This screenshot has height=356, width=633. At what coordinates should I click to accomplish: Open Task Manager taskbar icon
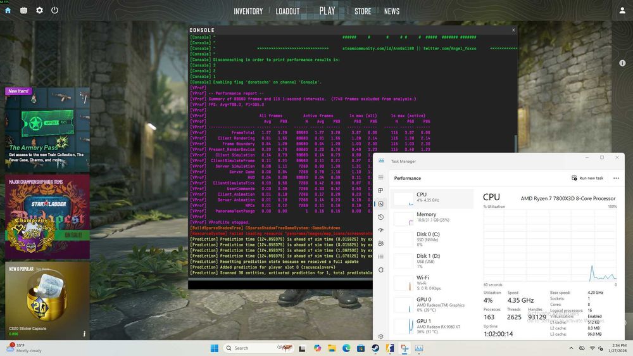[419, 348]
